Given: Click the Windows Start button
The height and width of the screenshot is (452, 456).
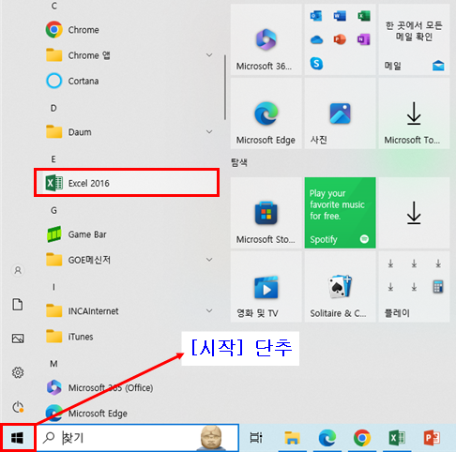Looking at the screenshot, I should pyautogui.click(x=17, y=438).
